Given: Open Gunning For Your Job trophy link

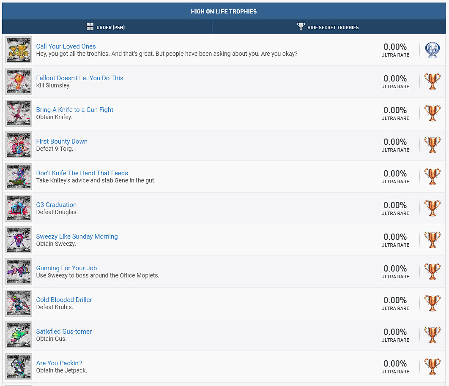Looking at the screenshot, I should 66,268.
